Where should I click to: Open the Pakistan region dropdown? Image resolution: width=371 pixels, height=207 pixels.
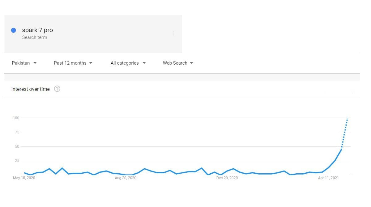coord(24,63)
